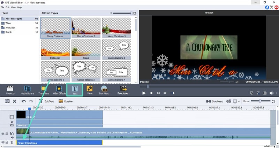Click the Produce button
The image size is (279, 148).
(124, 90)
